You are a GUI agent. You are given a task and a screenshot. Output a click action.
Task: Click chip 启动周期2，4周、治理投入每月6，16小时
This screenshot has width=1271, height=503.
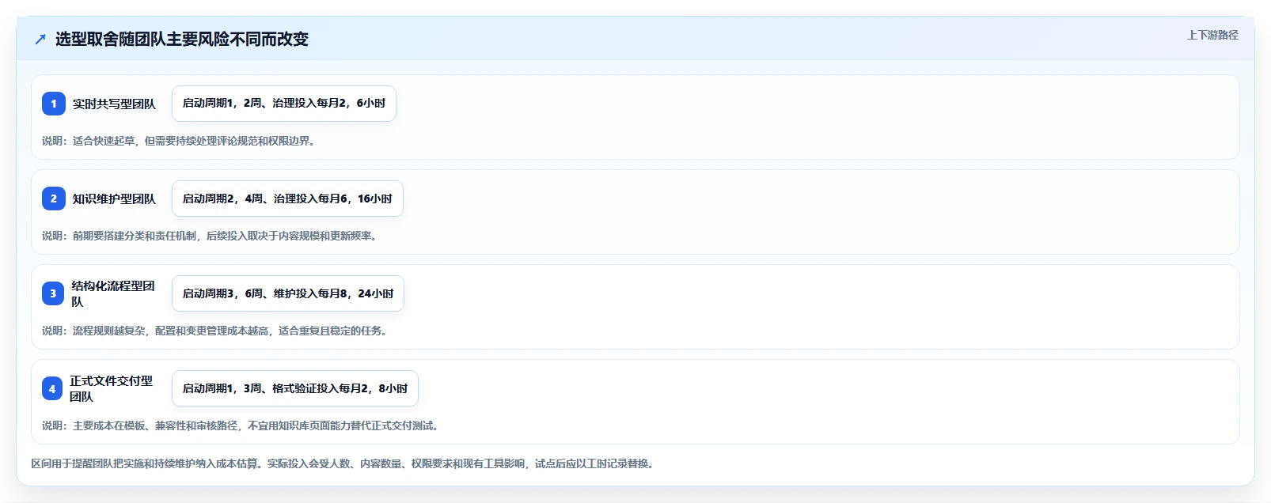(287, 199)
